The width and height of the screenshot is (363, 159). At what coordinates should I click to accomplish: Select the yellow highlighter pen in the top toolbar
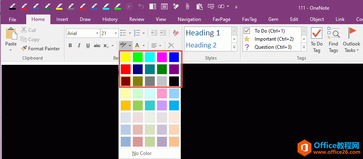(60, 6)
